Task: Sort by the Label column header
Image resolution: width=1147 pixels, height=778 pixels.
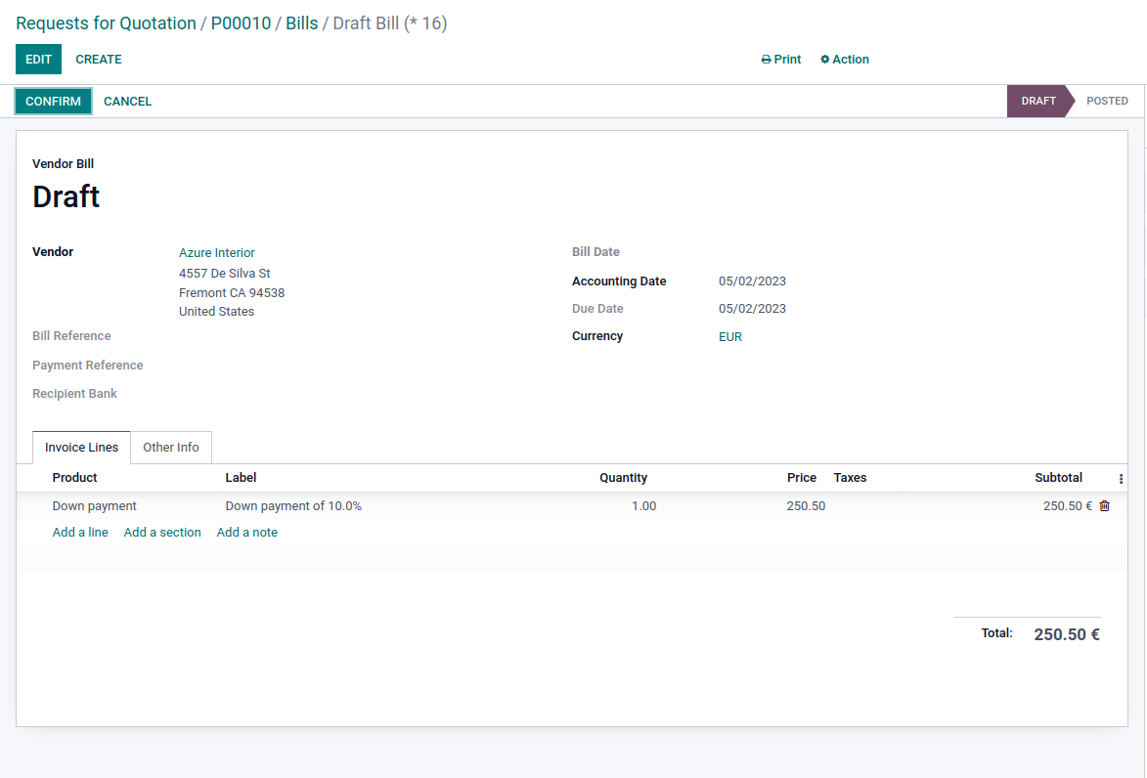Action: (x=241, y=478)
